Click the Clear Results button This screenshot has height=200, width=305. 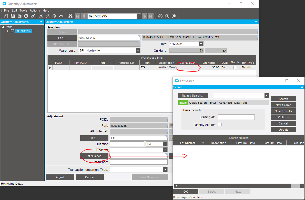click(x=283, y=111)
